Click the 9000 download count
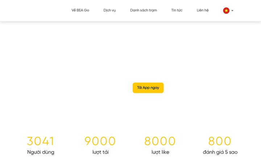 click(x=100, y=141)
